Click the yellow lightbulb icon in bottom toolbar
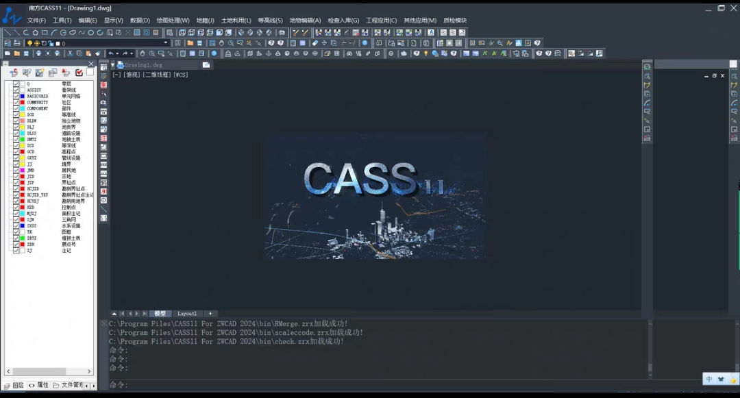Viewport: 740px width, 398px height. [425, 53]
